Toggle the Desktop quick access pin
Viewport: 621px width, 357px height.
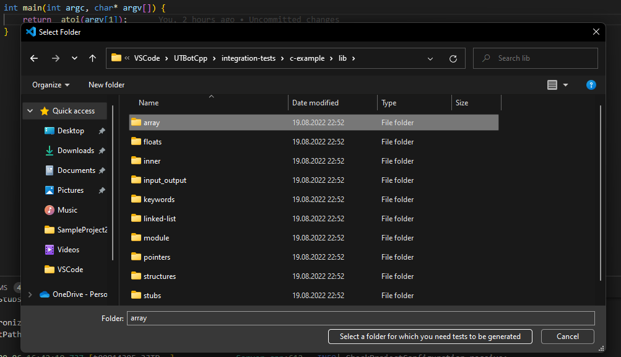pyautogui.click(x=102, y=131)
